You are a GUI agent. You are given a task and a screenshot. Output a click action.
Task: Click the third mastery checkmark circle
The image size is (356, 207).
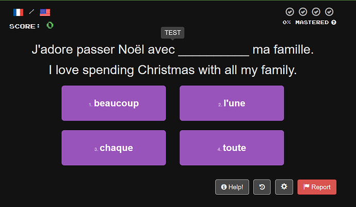click(x=316, y=12)
